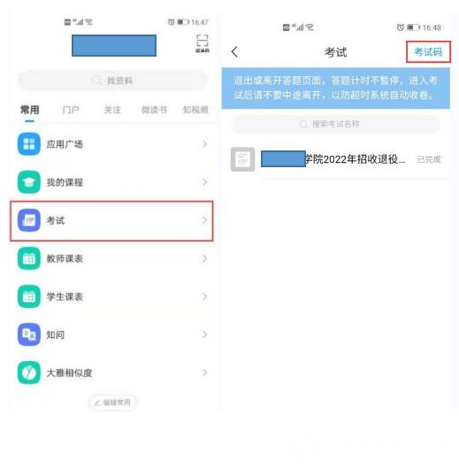
Task: Focus the 找资料 search field
Action: pos(112,81)
